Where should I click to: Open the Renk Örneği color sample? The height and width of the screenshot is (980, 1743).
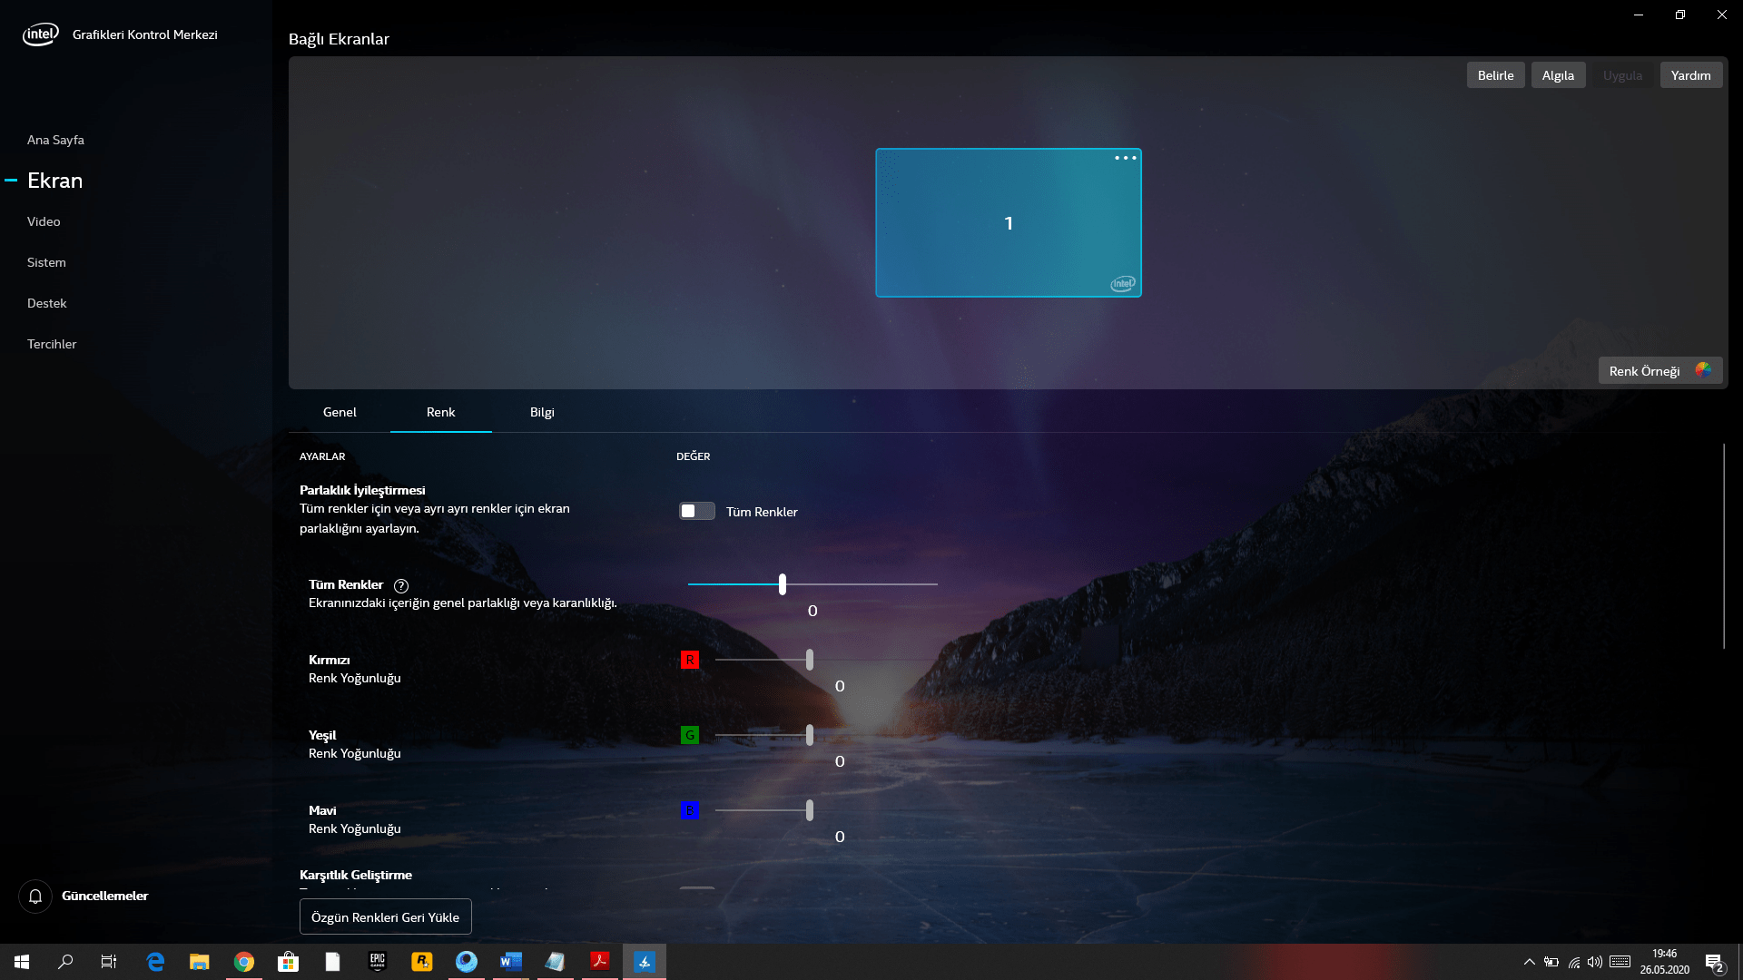(x=1659, y=370)
